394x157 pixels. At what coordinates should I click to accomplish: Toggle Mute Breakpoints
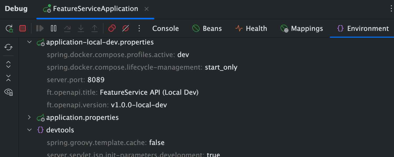pyautogui.click(x=125, y=28)
